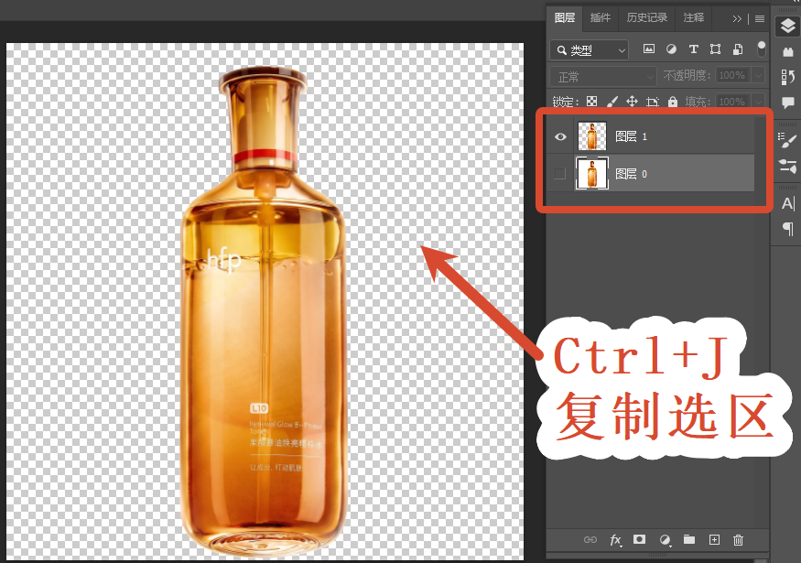The width and height of the screenshot is (801, 563).
Task: Open the Character panel A icon
Action: 787,203
